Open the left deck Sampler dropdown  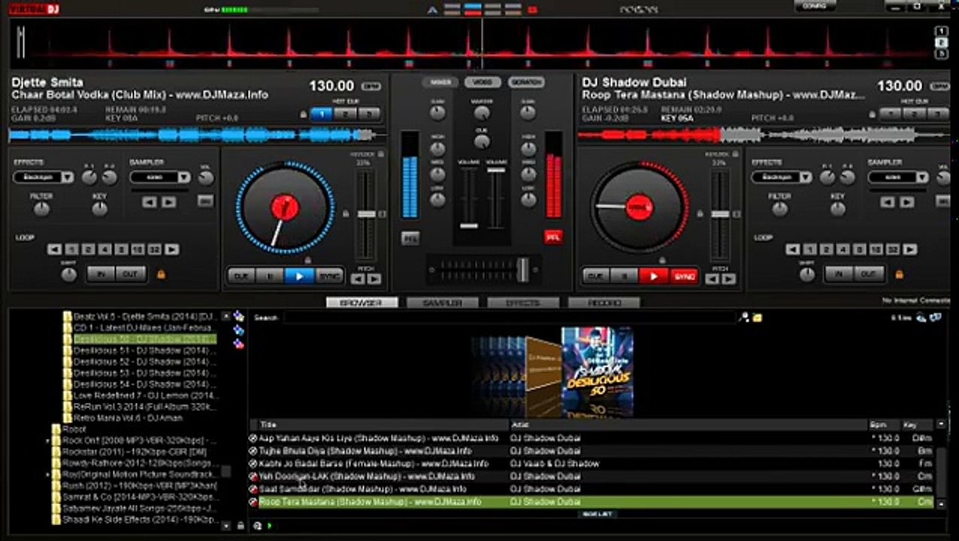coord(160,177)
